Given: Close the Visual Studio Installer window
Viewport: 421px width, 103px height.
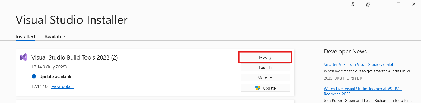Looking at the screenshot, I should click(414, 4).
